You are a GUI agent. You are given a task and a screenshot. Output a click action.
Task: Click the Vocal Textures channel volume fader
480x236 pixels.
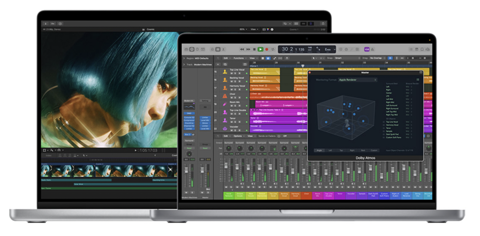[226, 166]
